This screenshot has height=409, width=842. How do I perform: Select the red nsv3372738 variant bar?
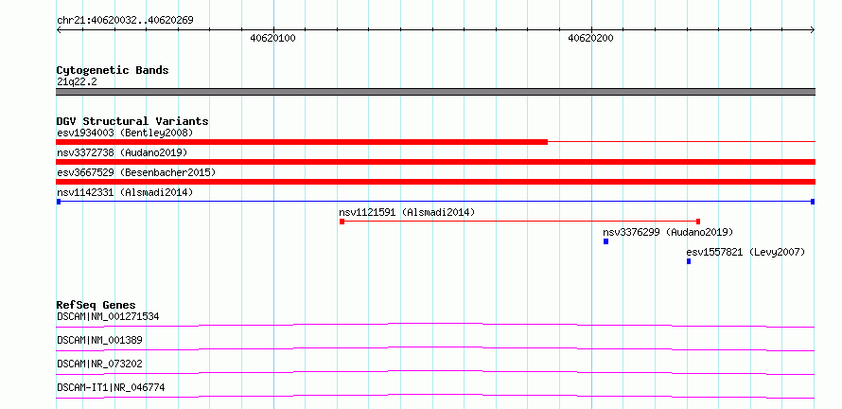(x=435, y=162)
